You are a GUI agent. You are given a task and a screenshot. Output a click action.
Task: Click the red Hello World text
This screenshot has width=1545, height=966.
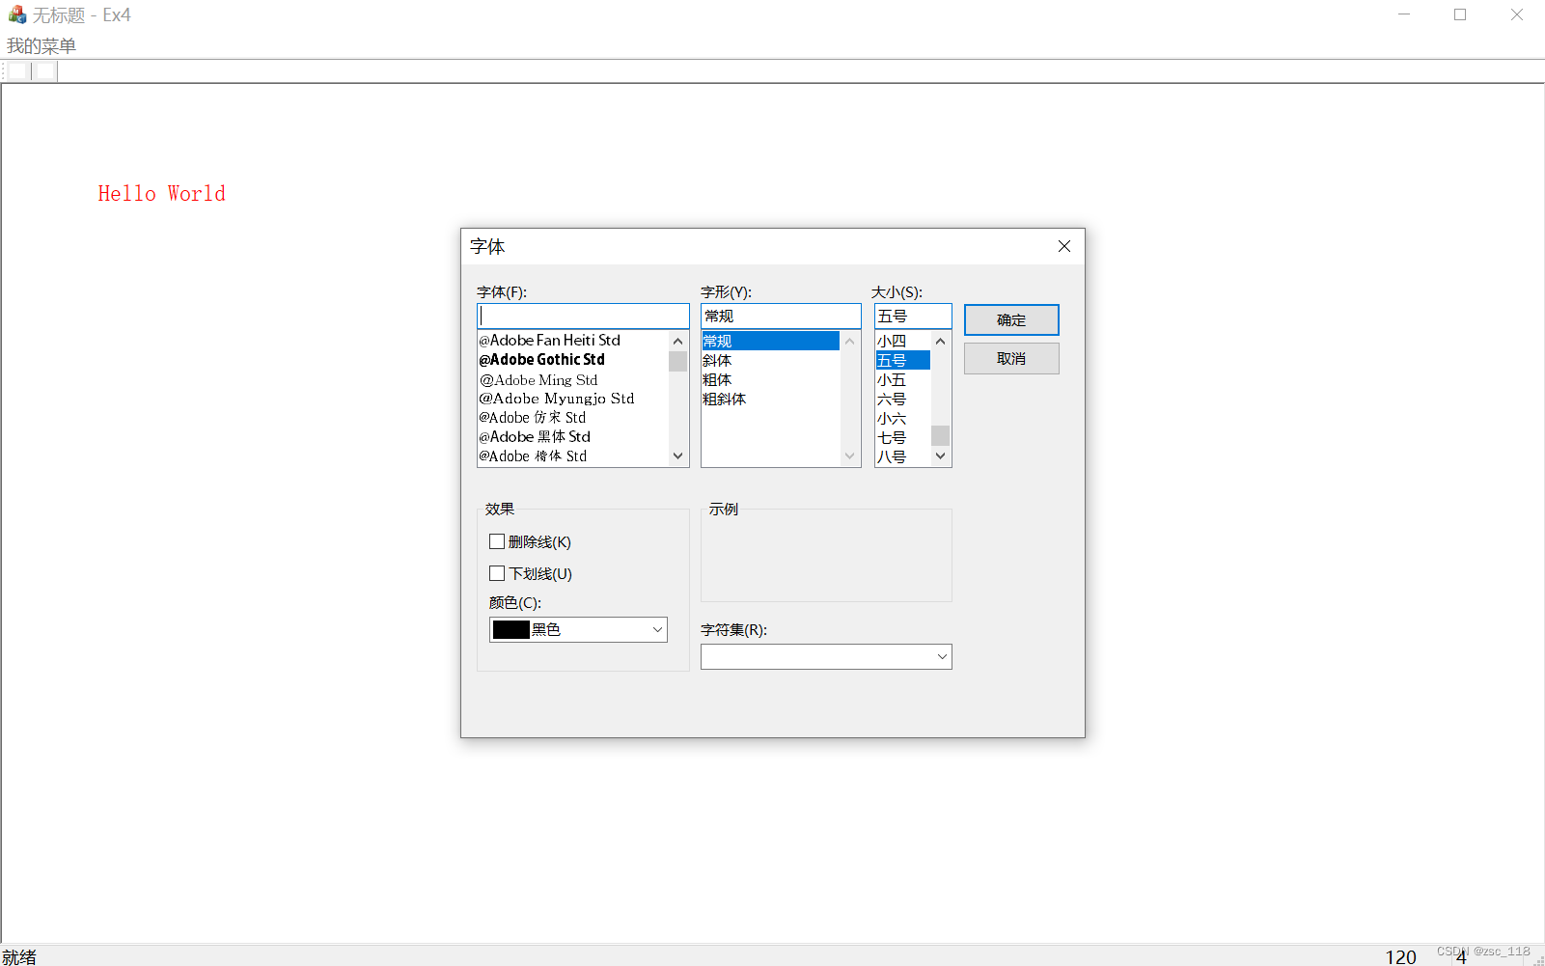tap(161, 193)
